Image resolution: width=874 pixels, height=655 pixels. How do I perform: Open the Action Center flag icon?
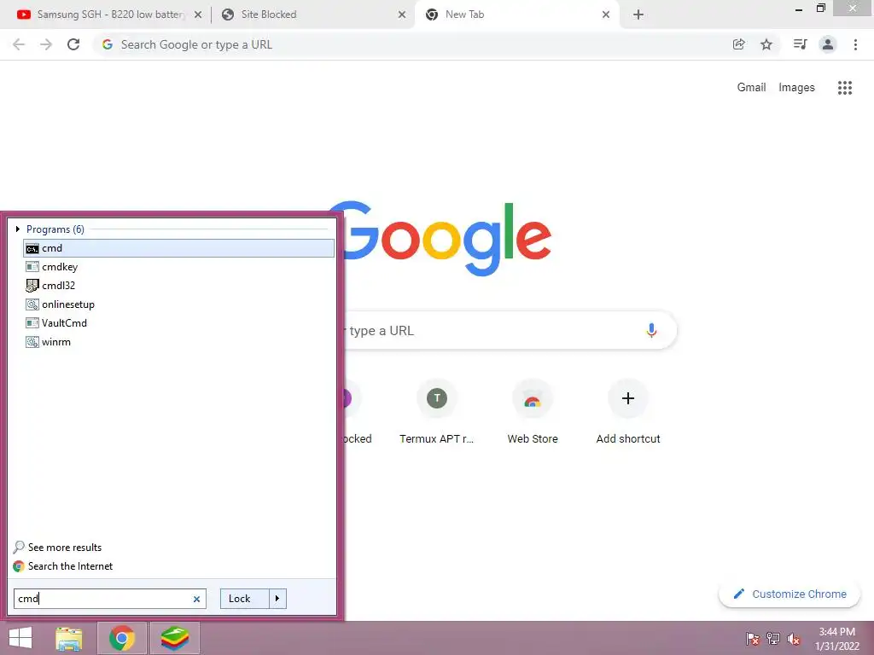753,639
